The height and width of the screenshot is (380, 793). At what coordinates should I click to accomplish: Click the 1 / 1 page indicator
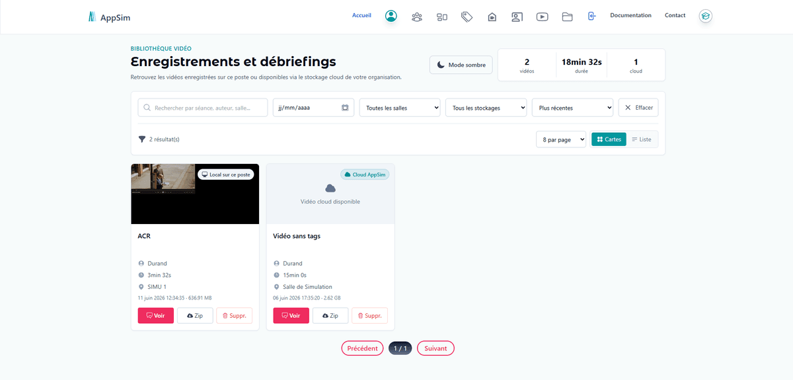tap(400, 348)
